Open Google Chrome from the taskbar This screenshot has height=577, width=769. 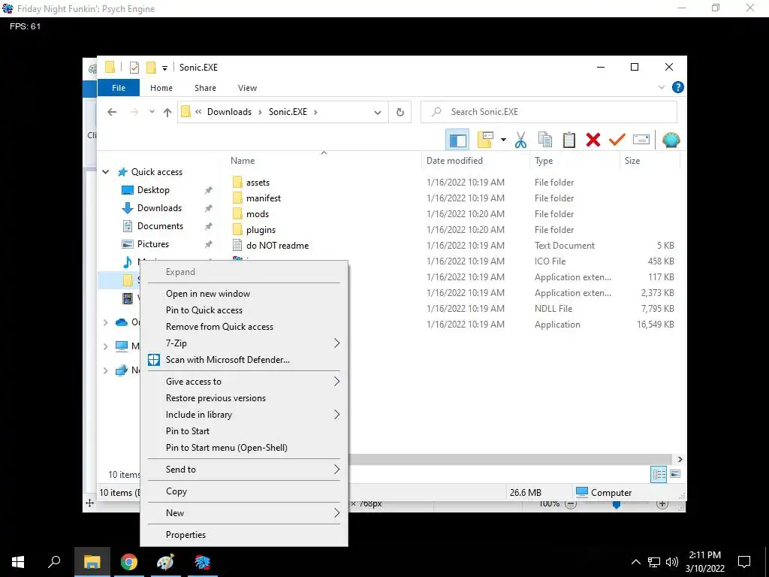pos(129,562)
